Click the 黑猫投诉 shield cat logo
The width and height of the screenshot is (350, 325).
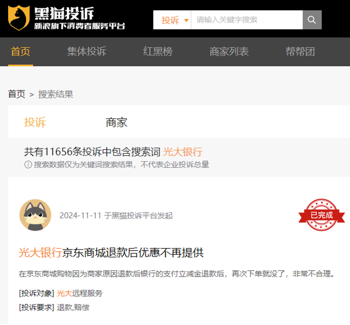coord(19,18)
